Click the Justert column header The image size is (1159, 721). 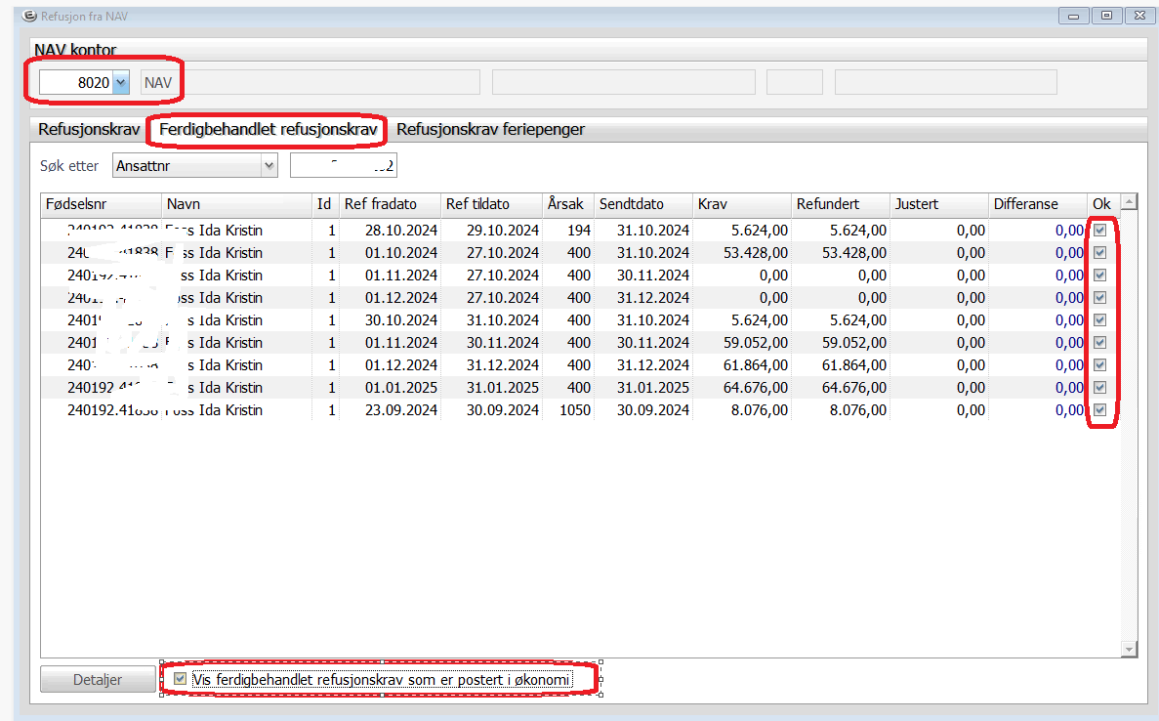click(939, 204)
